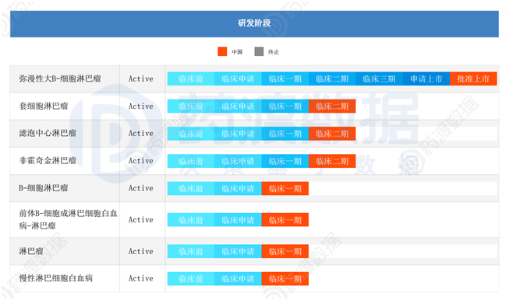Click orange 临床二期 stage for 套细胞淋巴瘤

[x=332, y=106]
